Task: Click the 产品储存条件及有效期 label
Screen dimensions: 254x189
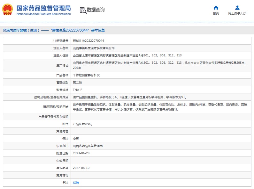Action: click(53, 117)
